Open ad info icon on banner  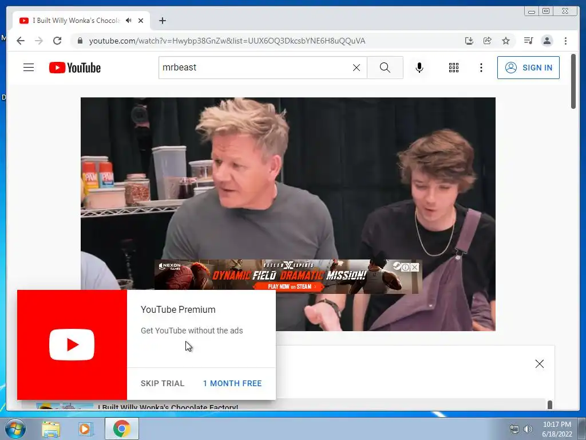coord(406,267)
